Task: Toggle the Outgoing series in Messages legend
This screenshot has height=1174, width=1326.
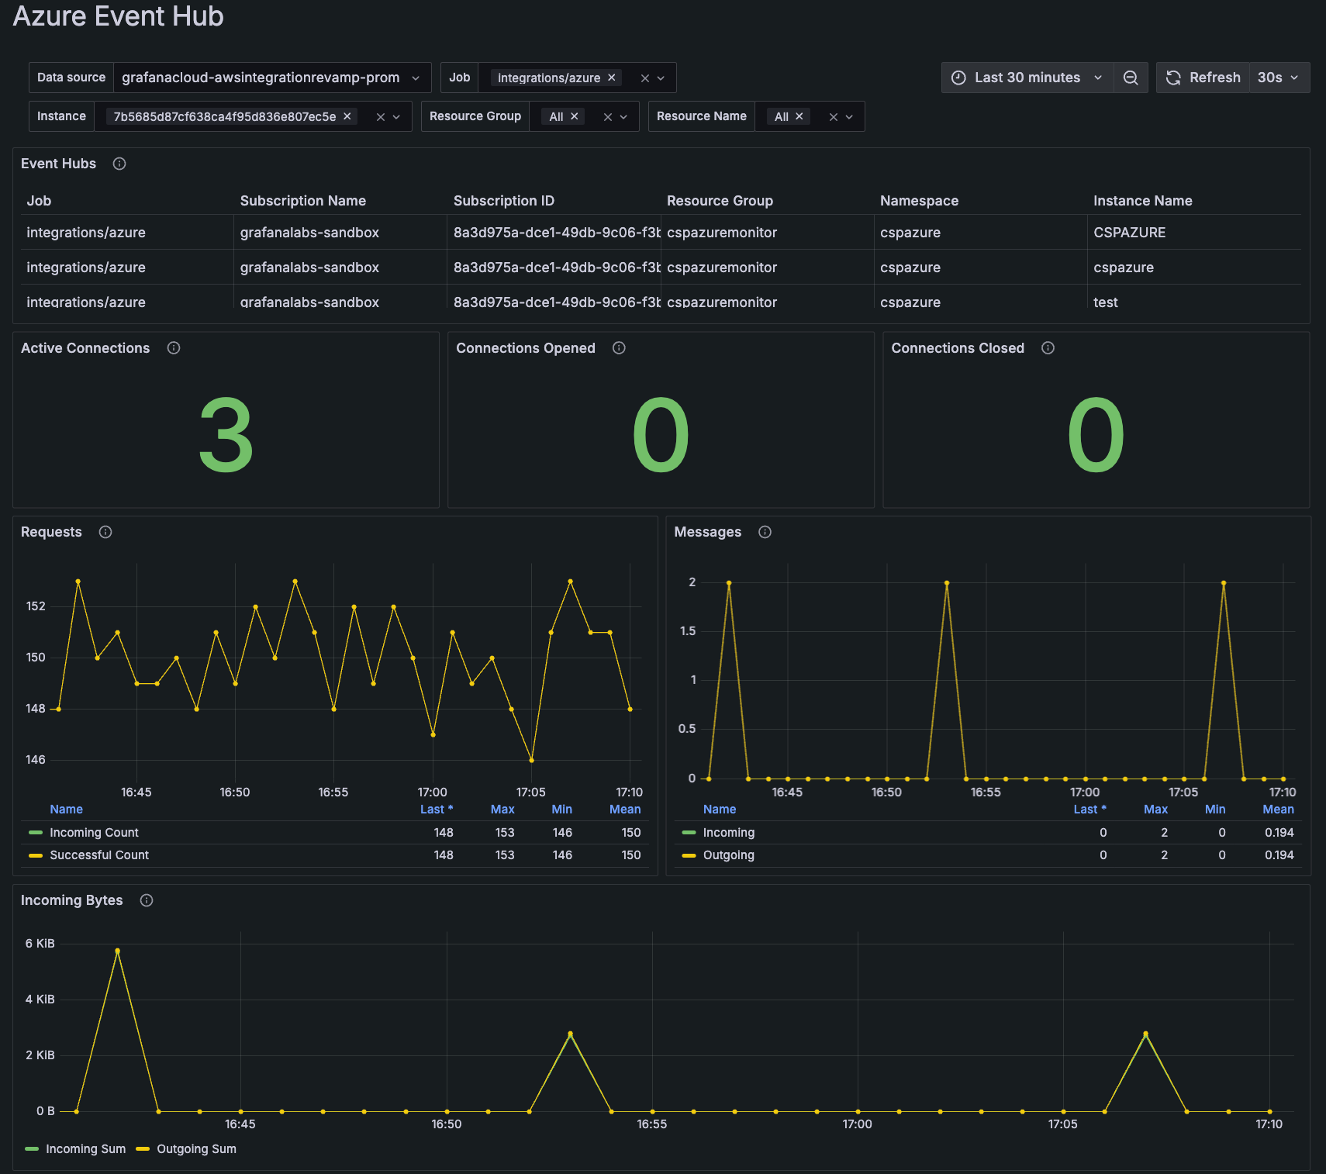Action: [728, 855]
